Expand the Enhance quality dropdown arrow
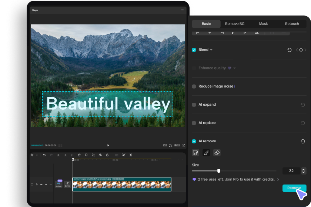 click(x=234, y=68)
